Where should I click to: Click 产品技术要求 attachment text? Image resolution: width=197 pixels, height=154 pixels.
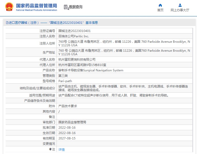pyautogui.click(x=68, y=106)
